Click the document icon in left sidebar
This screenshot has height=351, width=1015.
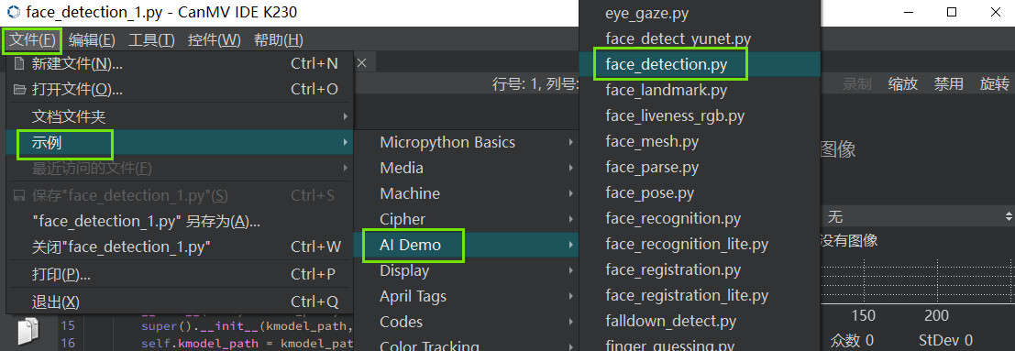[28, 331]
